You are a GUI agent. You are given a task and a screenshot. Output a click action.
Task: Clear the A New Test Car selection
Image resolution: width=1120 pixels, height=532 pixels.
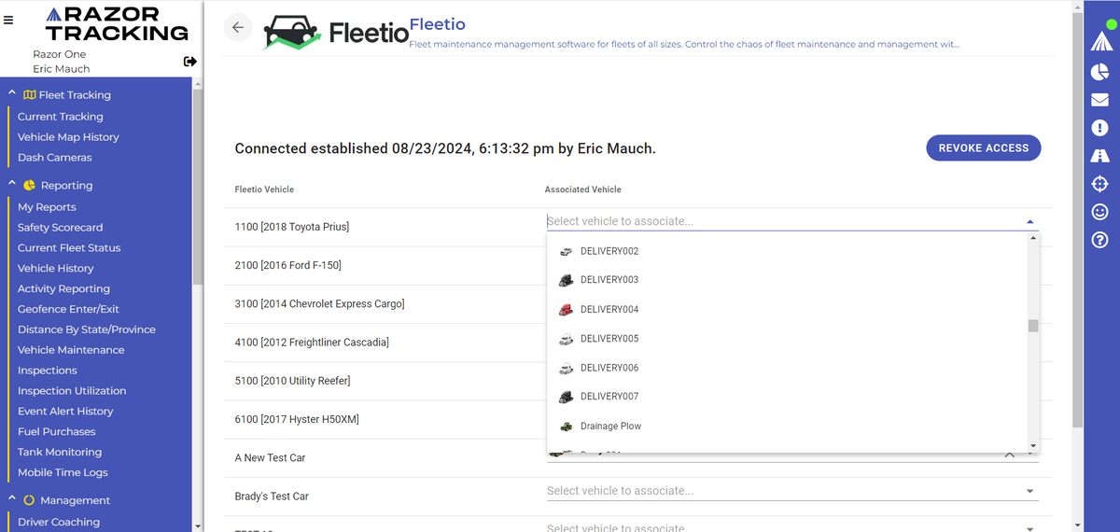pyautogui.click(x=1009, y=455)
